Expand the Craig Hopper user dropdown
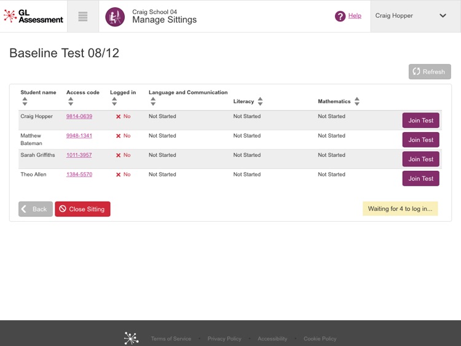Screen dimensions: 461x346 tap(415, 16)
